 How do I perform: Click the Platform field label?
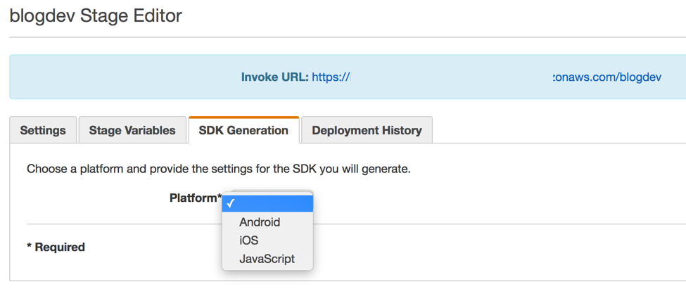(193, 198)
